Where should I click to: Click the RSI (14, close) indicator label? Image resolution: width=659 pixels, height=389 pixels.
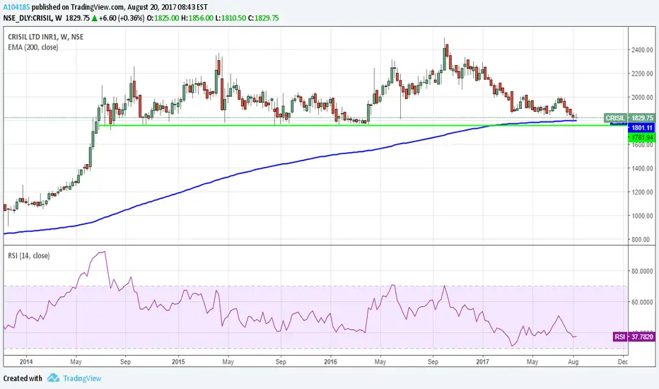tap(28, 256)
